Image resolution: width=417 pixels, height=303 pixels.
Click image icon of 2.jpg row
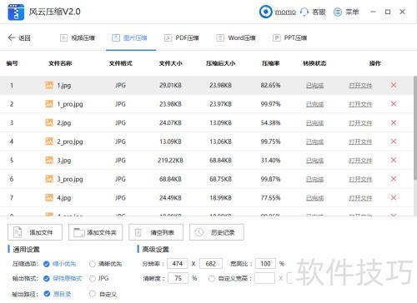point(49,122)
